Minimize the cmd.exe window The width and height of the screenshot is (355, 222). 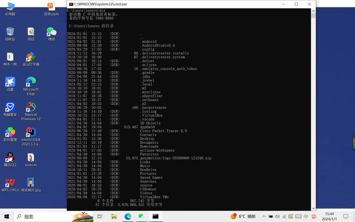pos(284,4)
